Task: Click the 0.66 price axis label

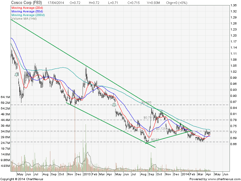Action: (x=233, y=144)
